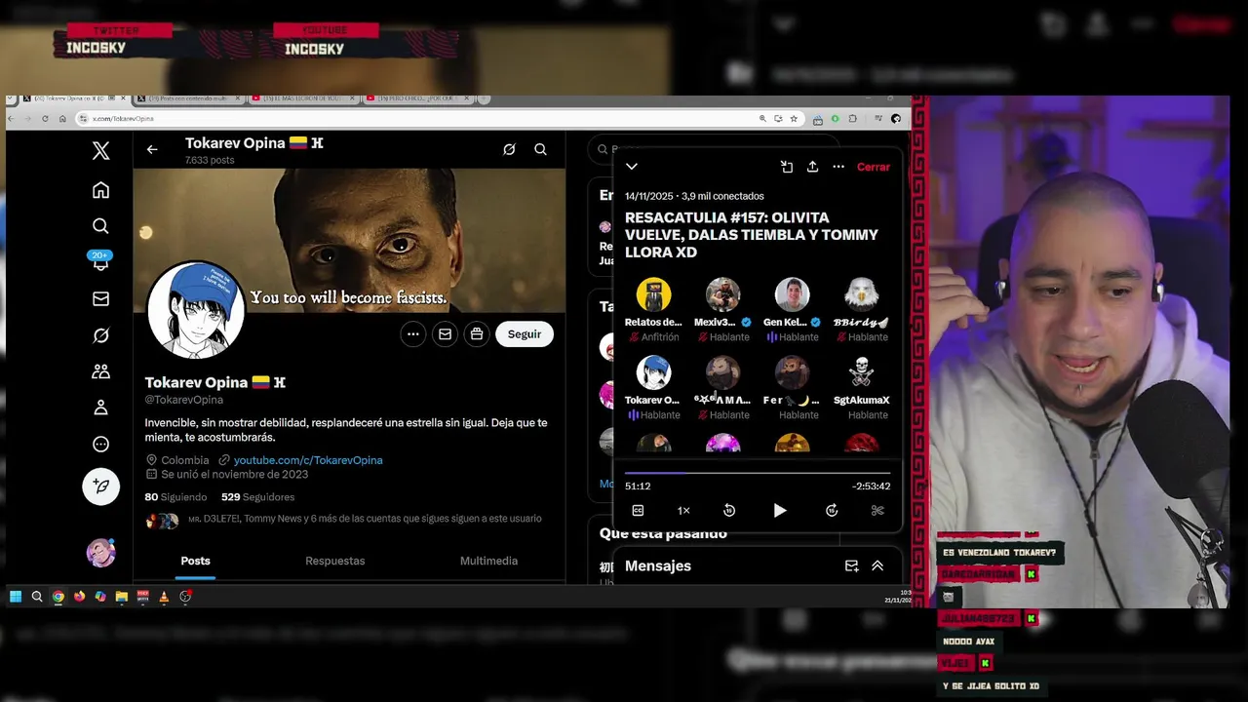Open Profile icon in sidebar

point(100,408)
